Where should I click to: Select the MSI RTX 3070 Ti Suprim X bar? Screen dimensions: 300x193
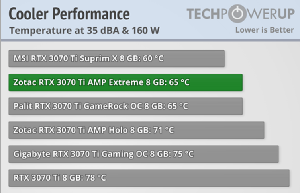[x=116, y=58]
